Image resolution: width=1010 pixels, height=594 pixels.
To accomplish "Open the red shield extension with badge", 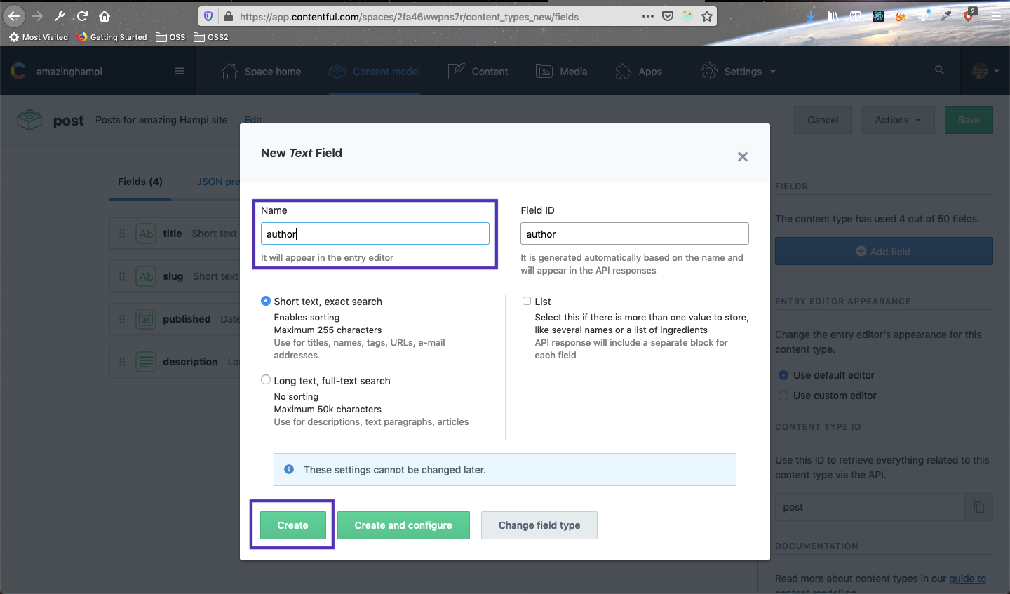I will pyautogui.click(x=969, y=15).
